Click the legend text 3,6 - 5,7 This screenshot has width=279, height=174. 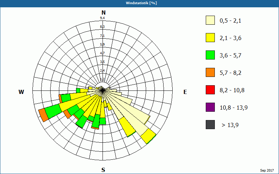point(231,56)
